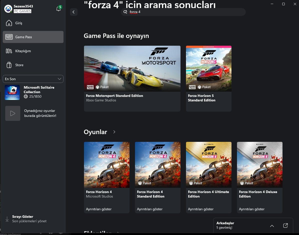The width and height of the screenshot is (299, 235).
Task: Click Ayrıntıları göster under Horizon 4 Deluxe
Action: [x=252, y=209]
